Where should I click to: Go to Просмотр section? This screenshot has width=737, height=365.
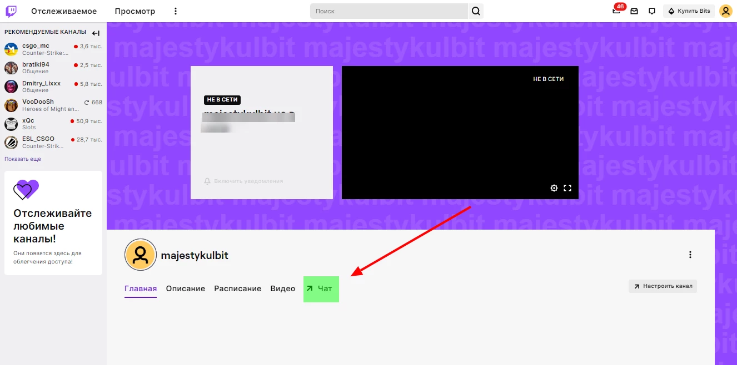pos(135,11)
